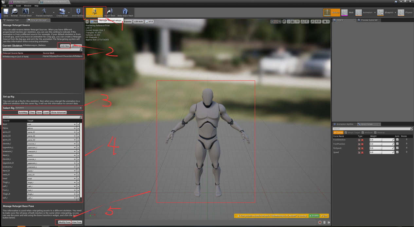Image resolution: width=414 pixels, height=227 pixels.
Task: Switch to Skeleton editor mode
Action: 332,12
